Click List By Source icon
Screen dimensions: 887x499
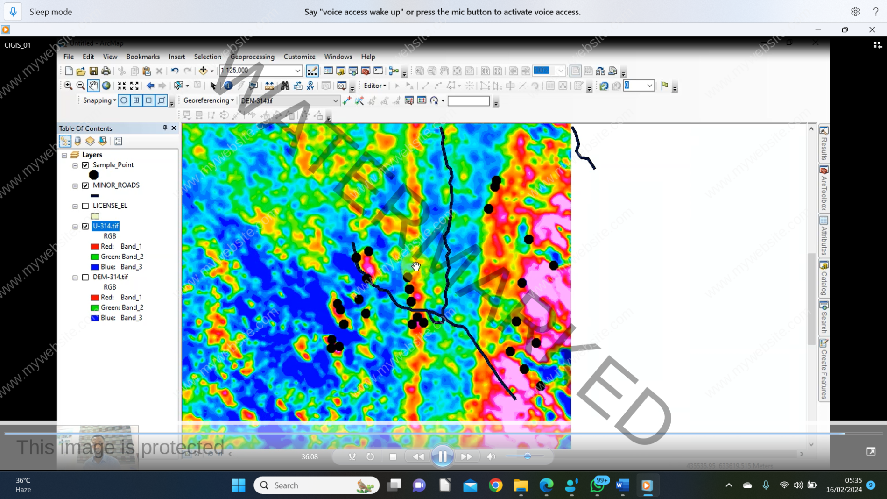click(77, 141)
